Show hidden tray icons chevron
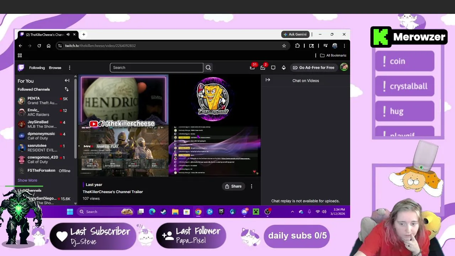 tap(292, 212)
